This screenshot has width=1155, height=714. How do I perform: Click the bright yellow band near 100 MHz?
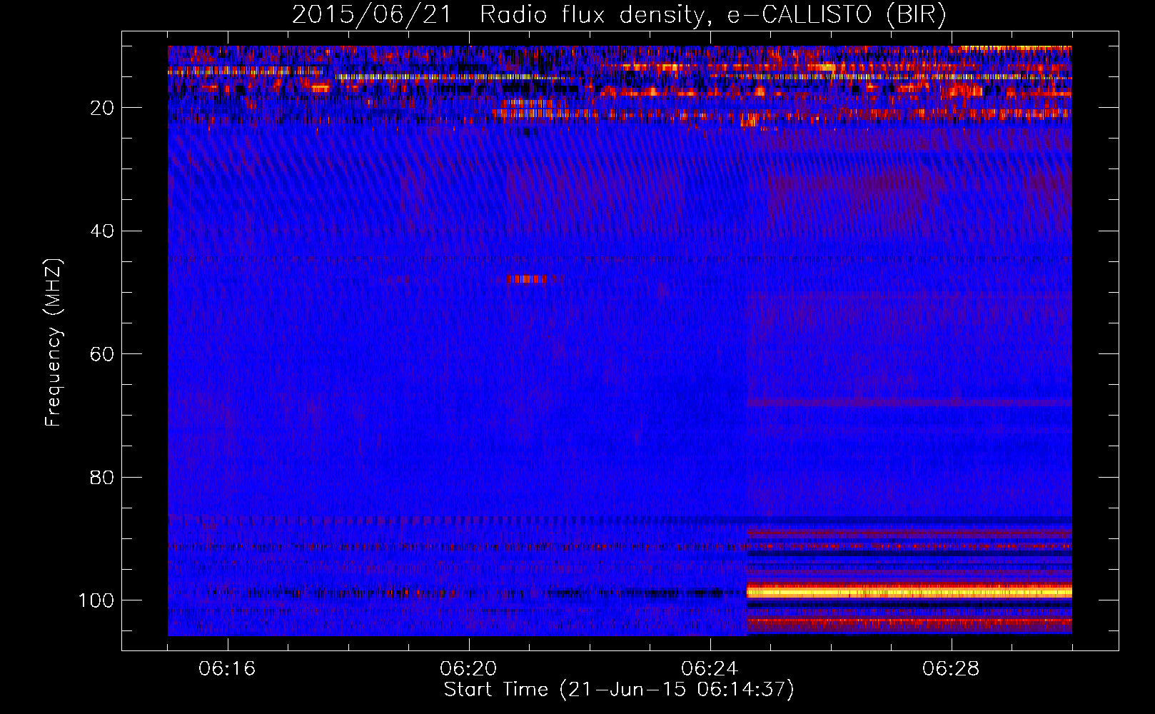pyautogui.click(x=909, y=591)
